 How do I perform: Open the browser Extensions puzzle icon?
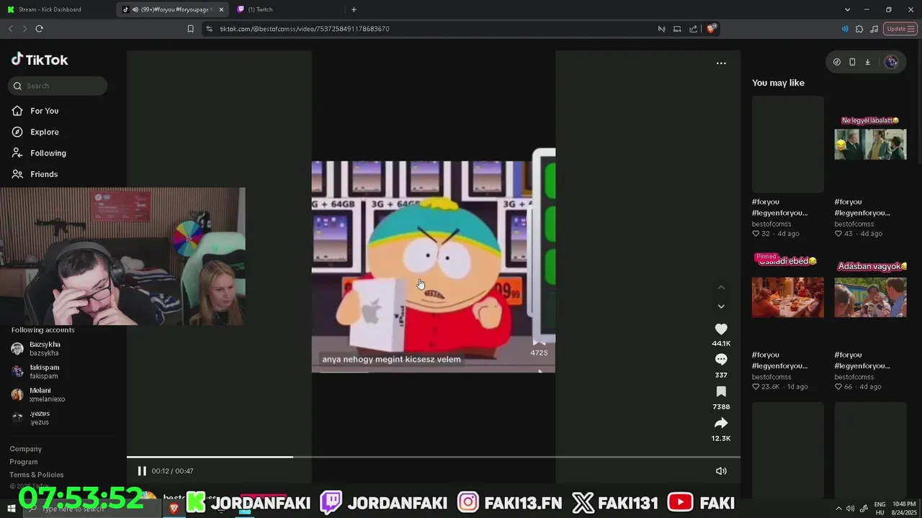point(859,29)
